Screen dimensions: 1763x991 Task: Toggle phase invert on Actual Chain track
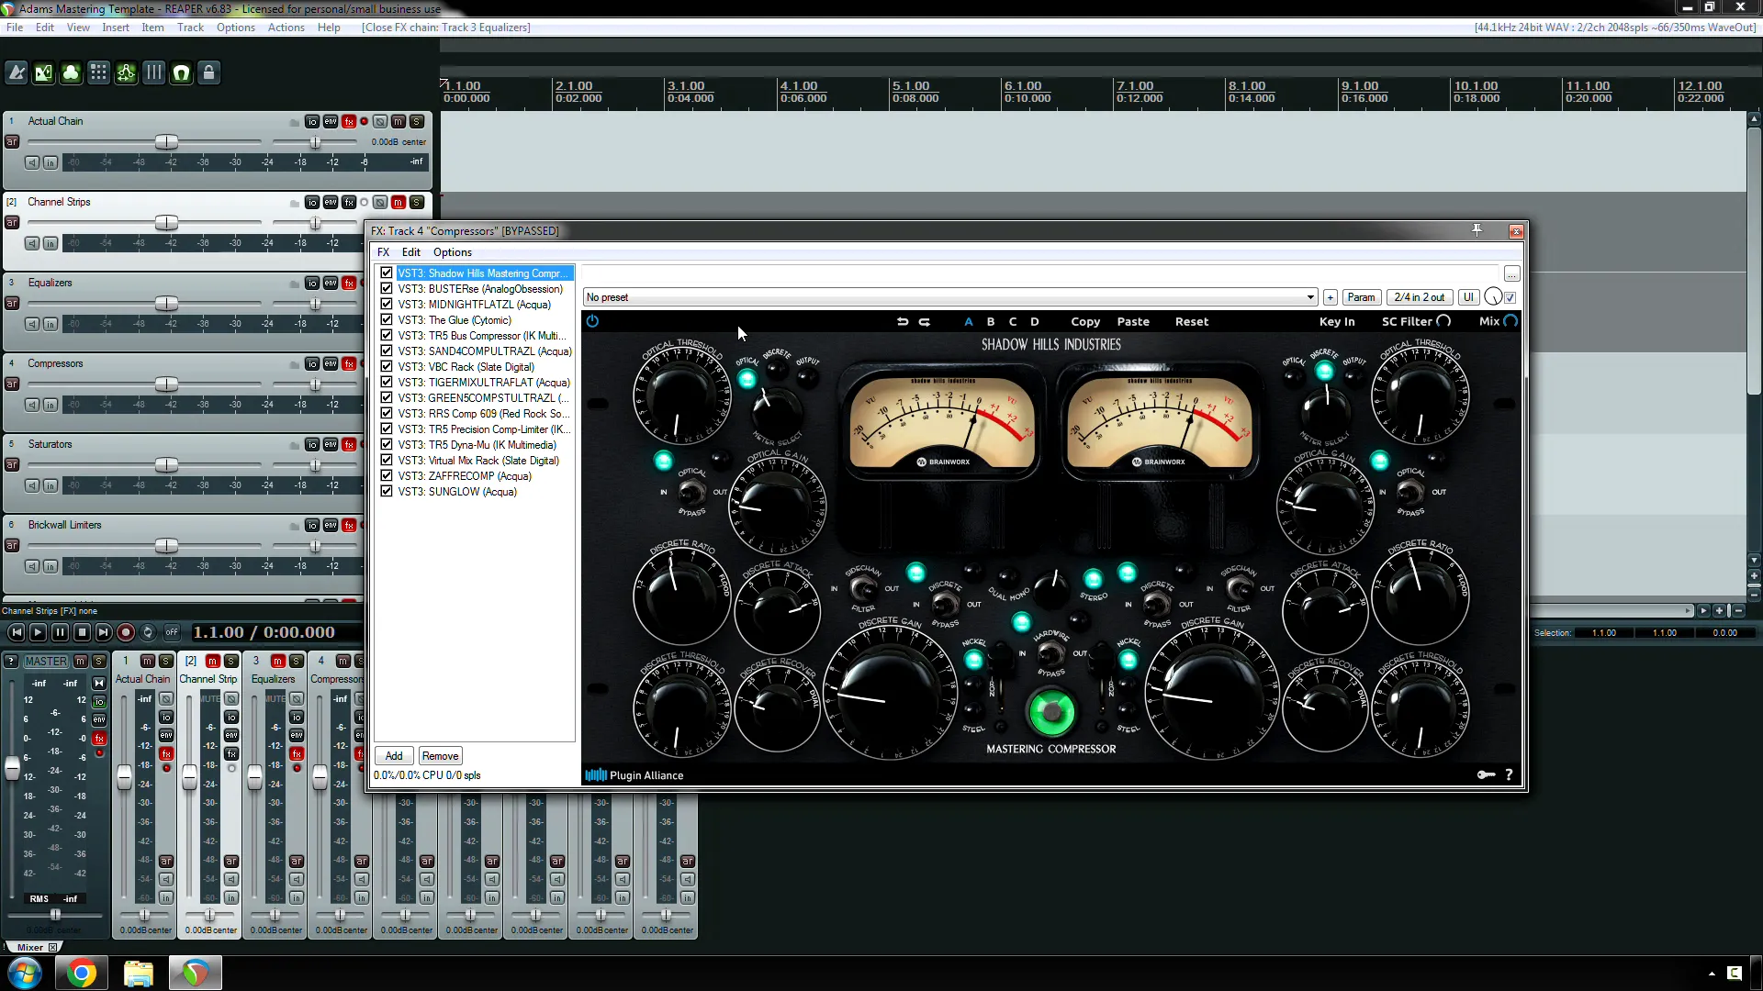coord(380,121)
